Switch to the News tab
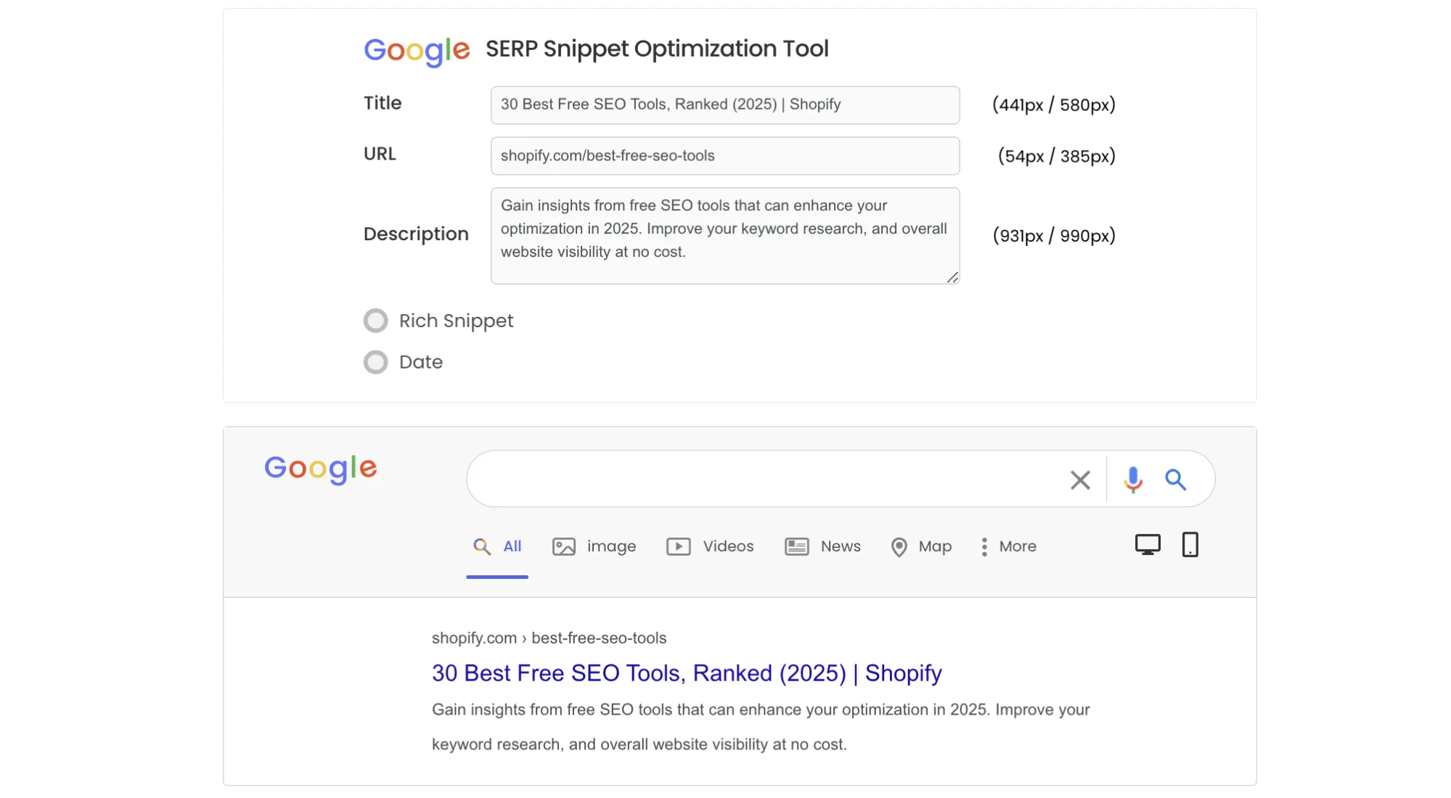The width and height of the screenshot is (1451, 798). (x=840, y=546)
